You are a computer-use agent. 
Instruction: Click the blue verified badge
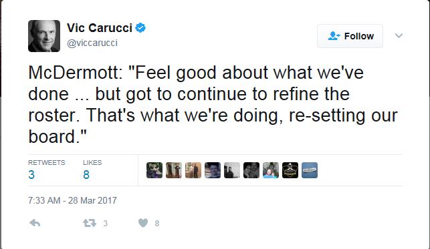point(140,27)
